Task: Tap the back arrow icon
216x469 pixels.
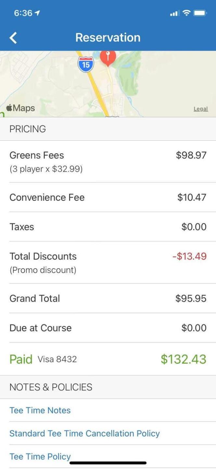Action: 13,38
